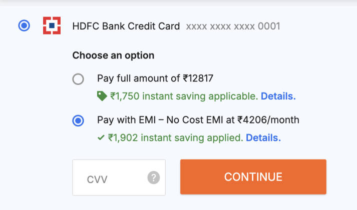Image resolution: width=357 pixels, height=210 pixels.
Task: Click the green checkmark beside applied saving
Action: pos(101,137)
